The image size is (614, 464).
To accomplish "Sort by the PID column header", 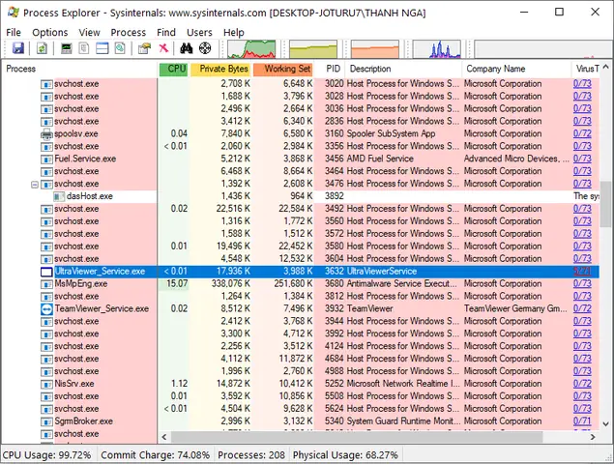I will [330, 69].
